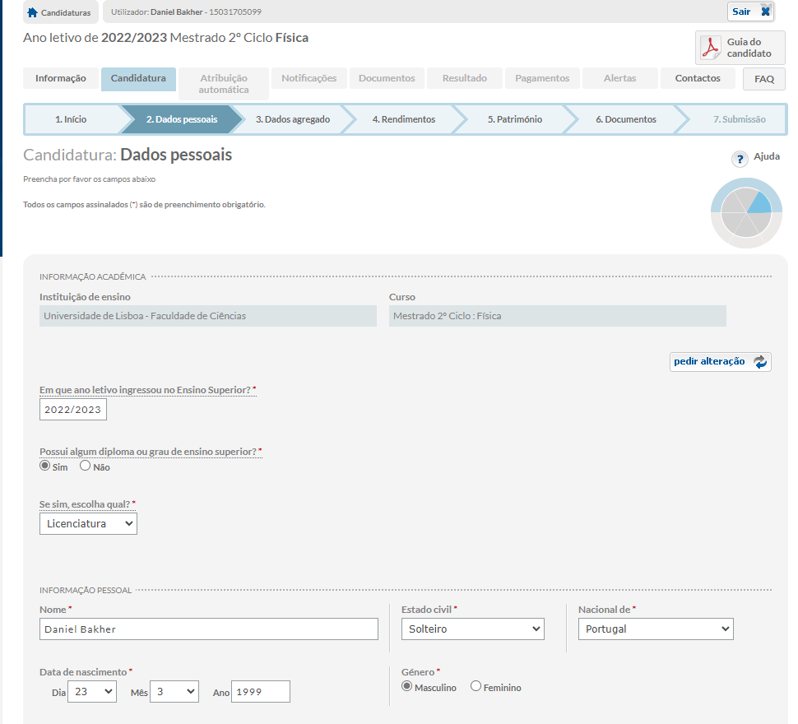Screen dimensions: 798x724
Task: Click the Ano birth year field
Action: (261, 691)
